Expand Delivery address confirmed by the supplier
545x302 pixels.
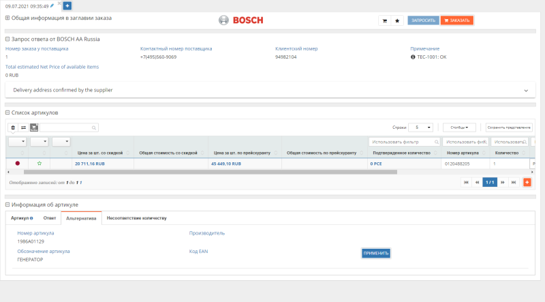click(525, 90)
